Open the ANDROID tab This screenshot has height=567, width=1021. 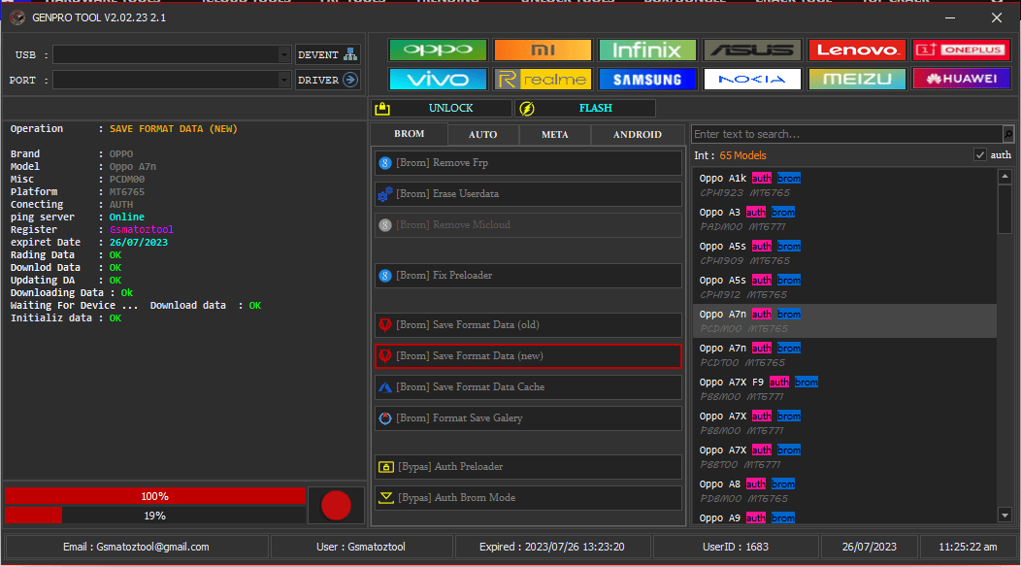pyautogui.click(x=636, y=134)
